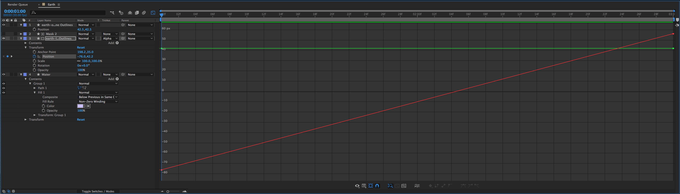Enable Frame Blending icon
Image resolution: width=680 pixels, height=194 pixels.
[x=137, y=12]
